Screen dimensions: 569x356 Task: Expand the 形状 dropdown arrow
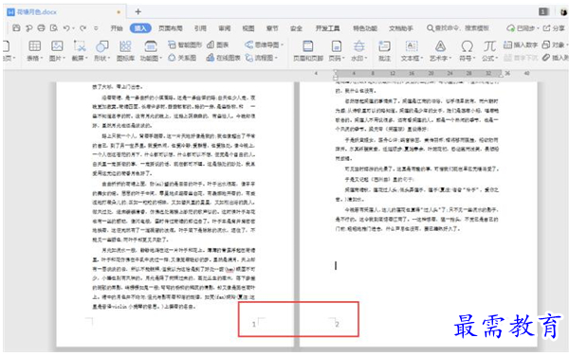pyautogui.click(x=109, y=59)
